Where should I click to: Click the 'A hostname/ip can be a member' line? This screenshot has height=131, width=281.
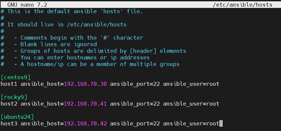[x=90, y=64]
